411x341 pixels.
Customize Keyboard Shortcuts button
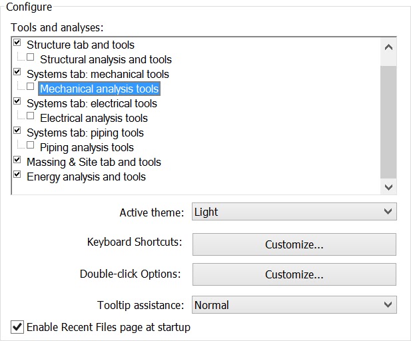(x=294, y=244)
